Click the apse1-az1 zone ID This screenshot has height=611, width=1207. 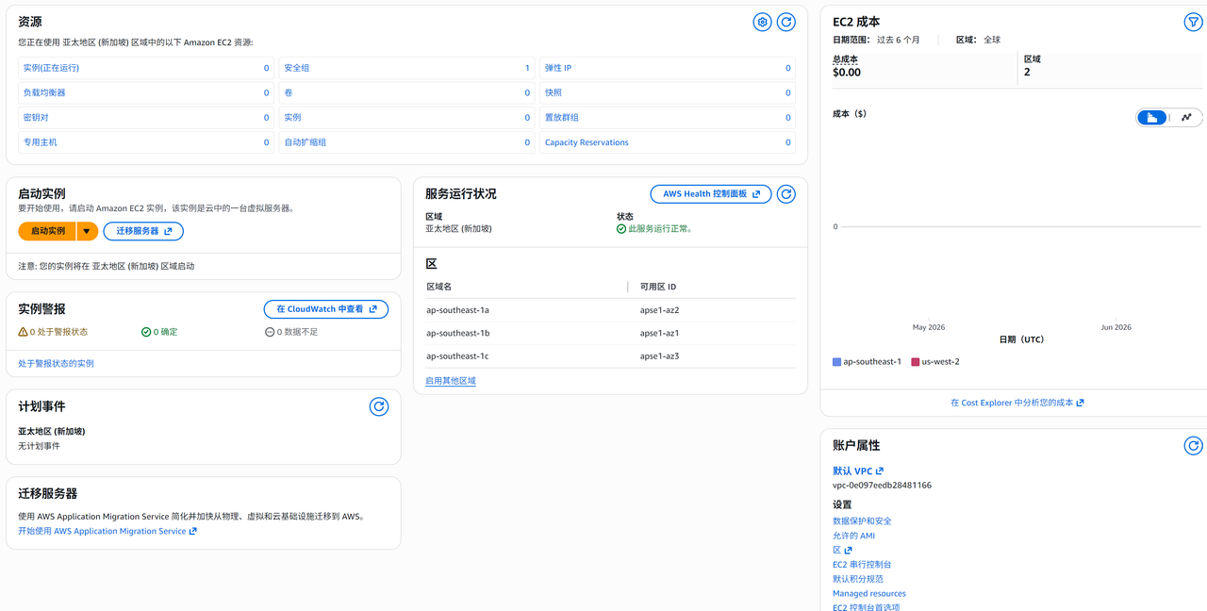tap(660, 333)
